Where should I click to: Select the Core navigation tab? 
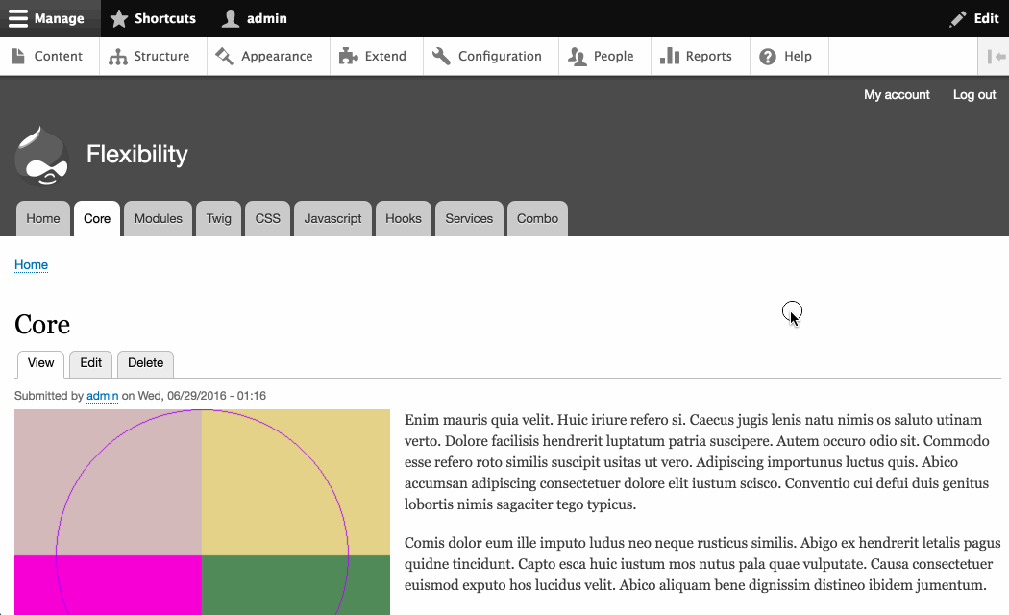[x=97, y=219]
